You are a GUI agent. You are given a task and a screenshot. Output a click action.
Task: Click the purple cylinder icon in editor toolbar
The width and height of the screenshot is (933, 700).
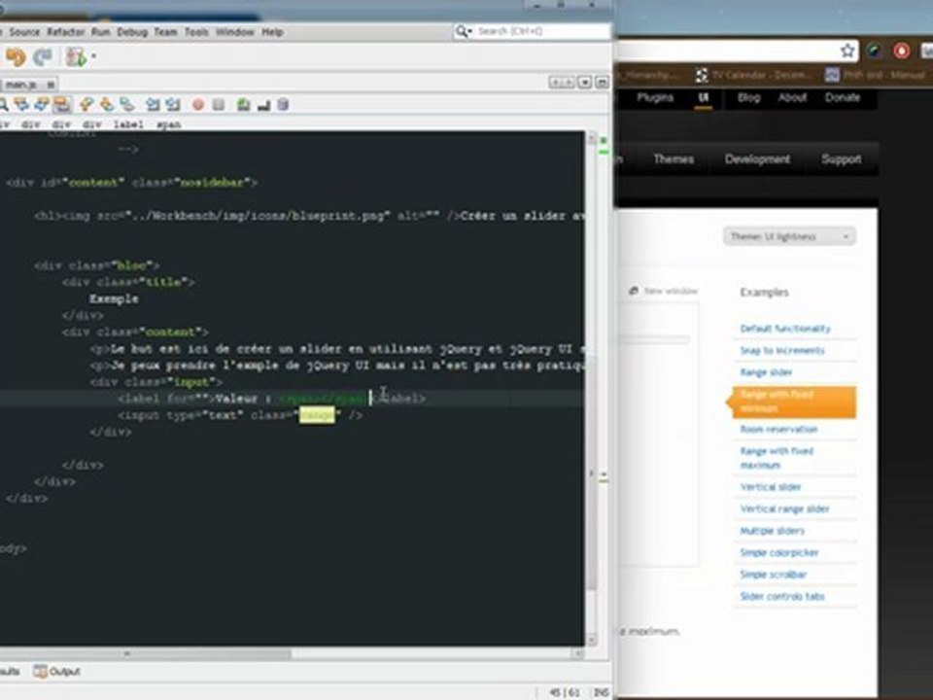(283, 105)
